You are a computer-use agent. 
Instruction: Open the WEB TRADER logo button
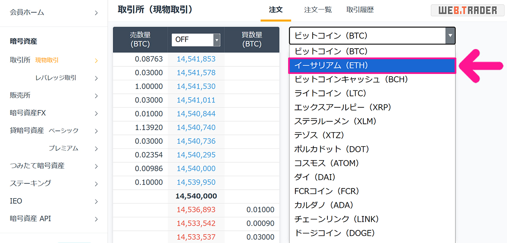[468, 10]
